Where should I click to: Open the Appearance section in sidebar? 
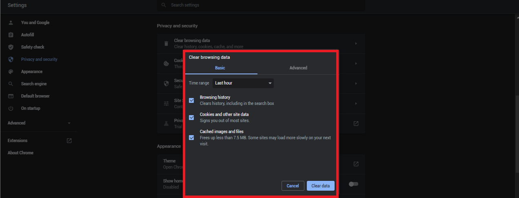click(32, 71)
